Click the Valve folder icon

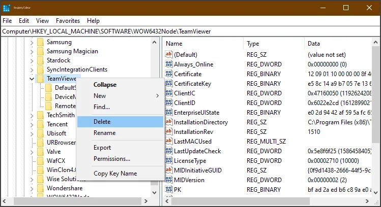point(40,152)
